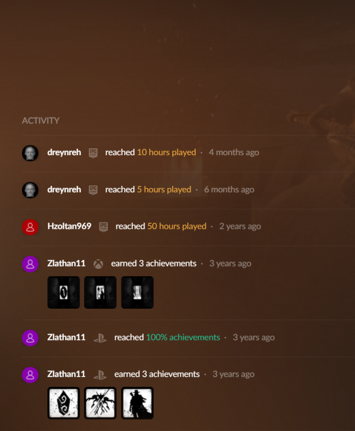Click dreynreh's avatar on 10 hours entry

(x=30, y=153)
